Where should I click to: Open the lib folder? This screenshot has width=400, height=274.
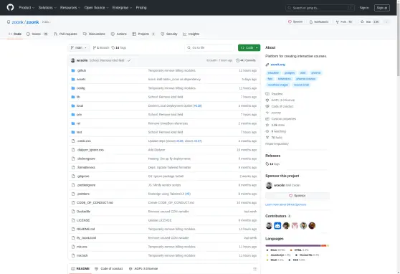(78, 97)
